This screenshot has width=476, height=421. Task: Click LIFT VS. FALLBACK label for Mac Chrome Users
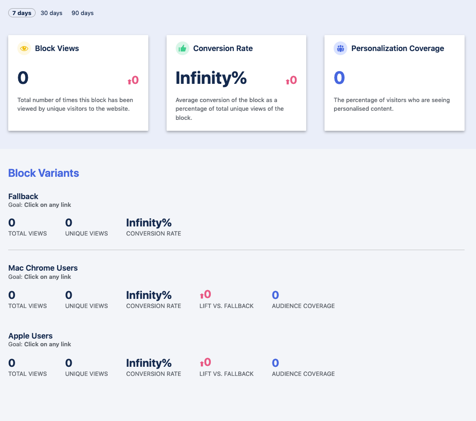tap(226, 306)
